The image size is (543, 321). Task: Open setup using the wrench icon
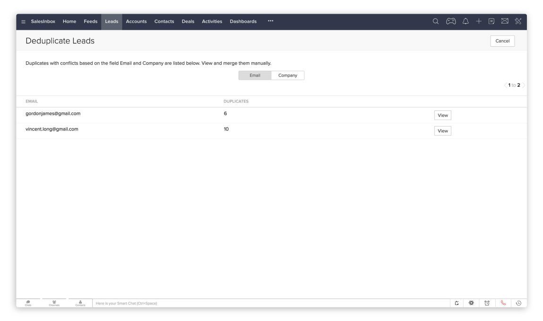(518, 21)
